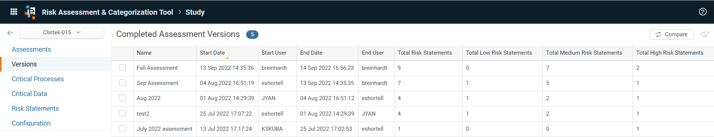Viewport: 714px width, 137px height.
Task: Click the versions count badge showing 5
Action: click(252, 34)
